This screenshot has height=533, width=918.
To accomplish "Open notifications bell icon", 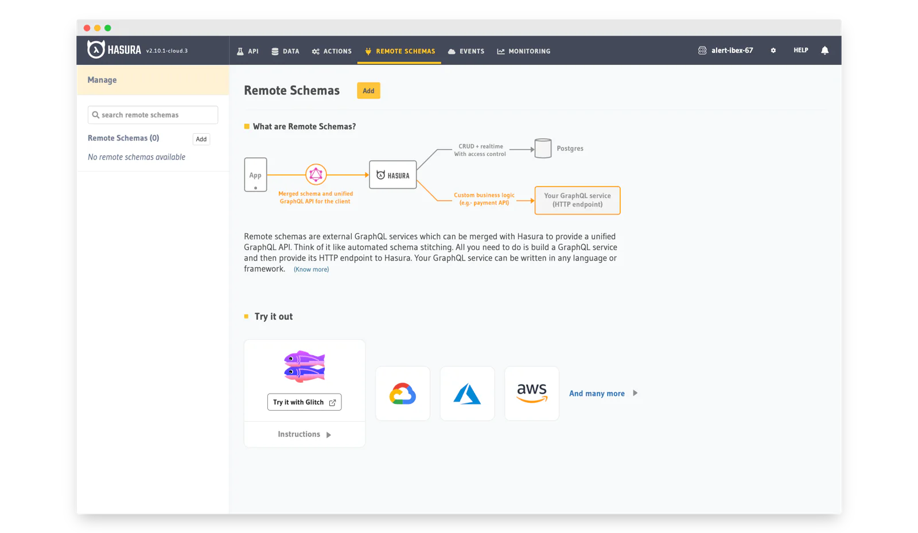I will 824,50.
